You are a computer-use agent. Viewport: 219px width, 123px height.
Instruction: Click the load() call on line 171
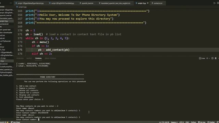[38, 34]
